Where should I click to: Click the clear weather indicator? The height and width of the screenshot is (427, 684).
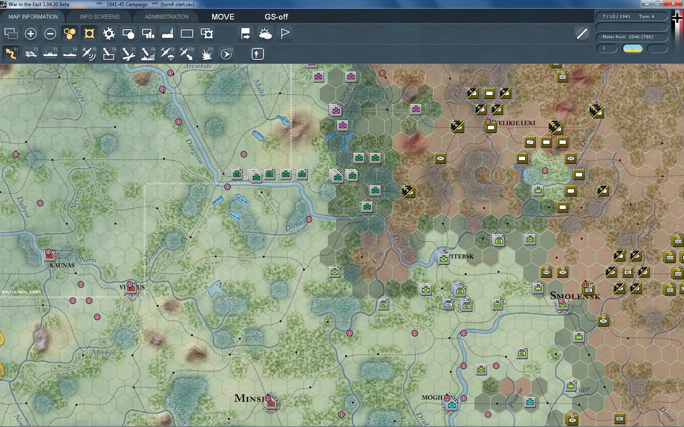(x=633, y=49)
